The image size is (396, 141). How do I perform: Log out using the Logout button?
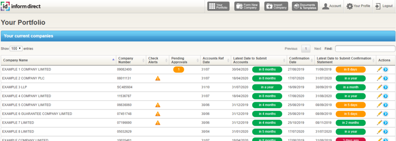pos(384,6)
